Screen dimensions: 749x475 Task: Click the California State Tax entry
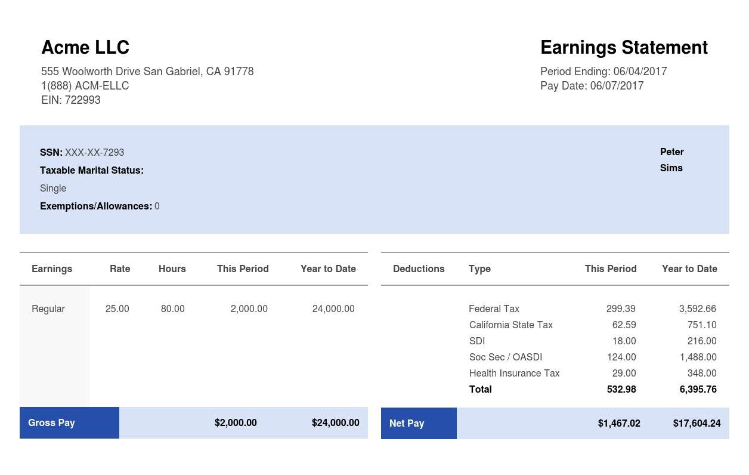click(x=510, y=325)
